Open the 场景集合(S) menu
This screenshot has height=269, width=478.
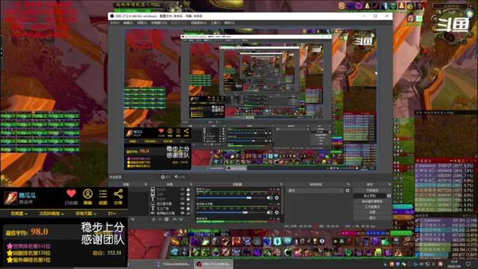click(x=198, y=23)
